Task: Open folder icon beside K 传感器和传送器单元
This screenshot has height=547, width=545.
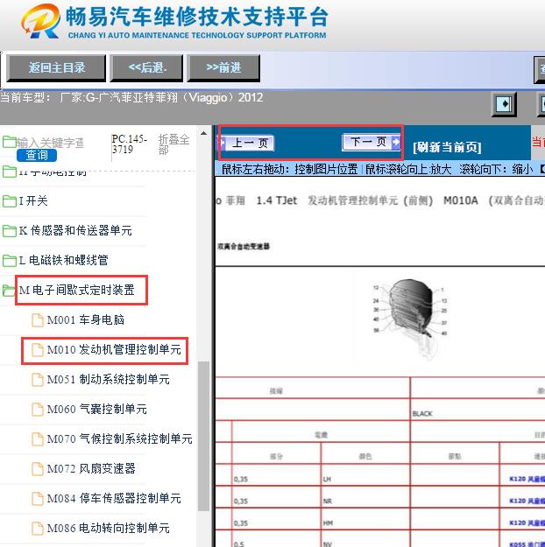Action: tap(10, 230)
